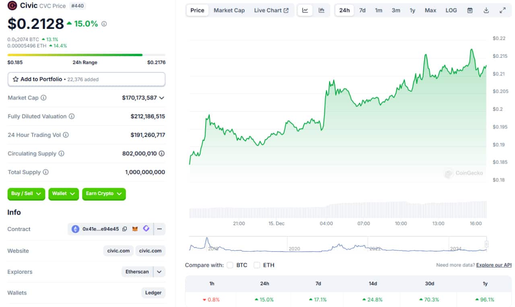Click the 22,376 added text
This screenshot has height=307, width=515.
coord(82,79)
